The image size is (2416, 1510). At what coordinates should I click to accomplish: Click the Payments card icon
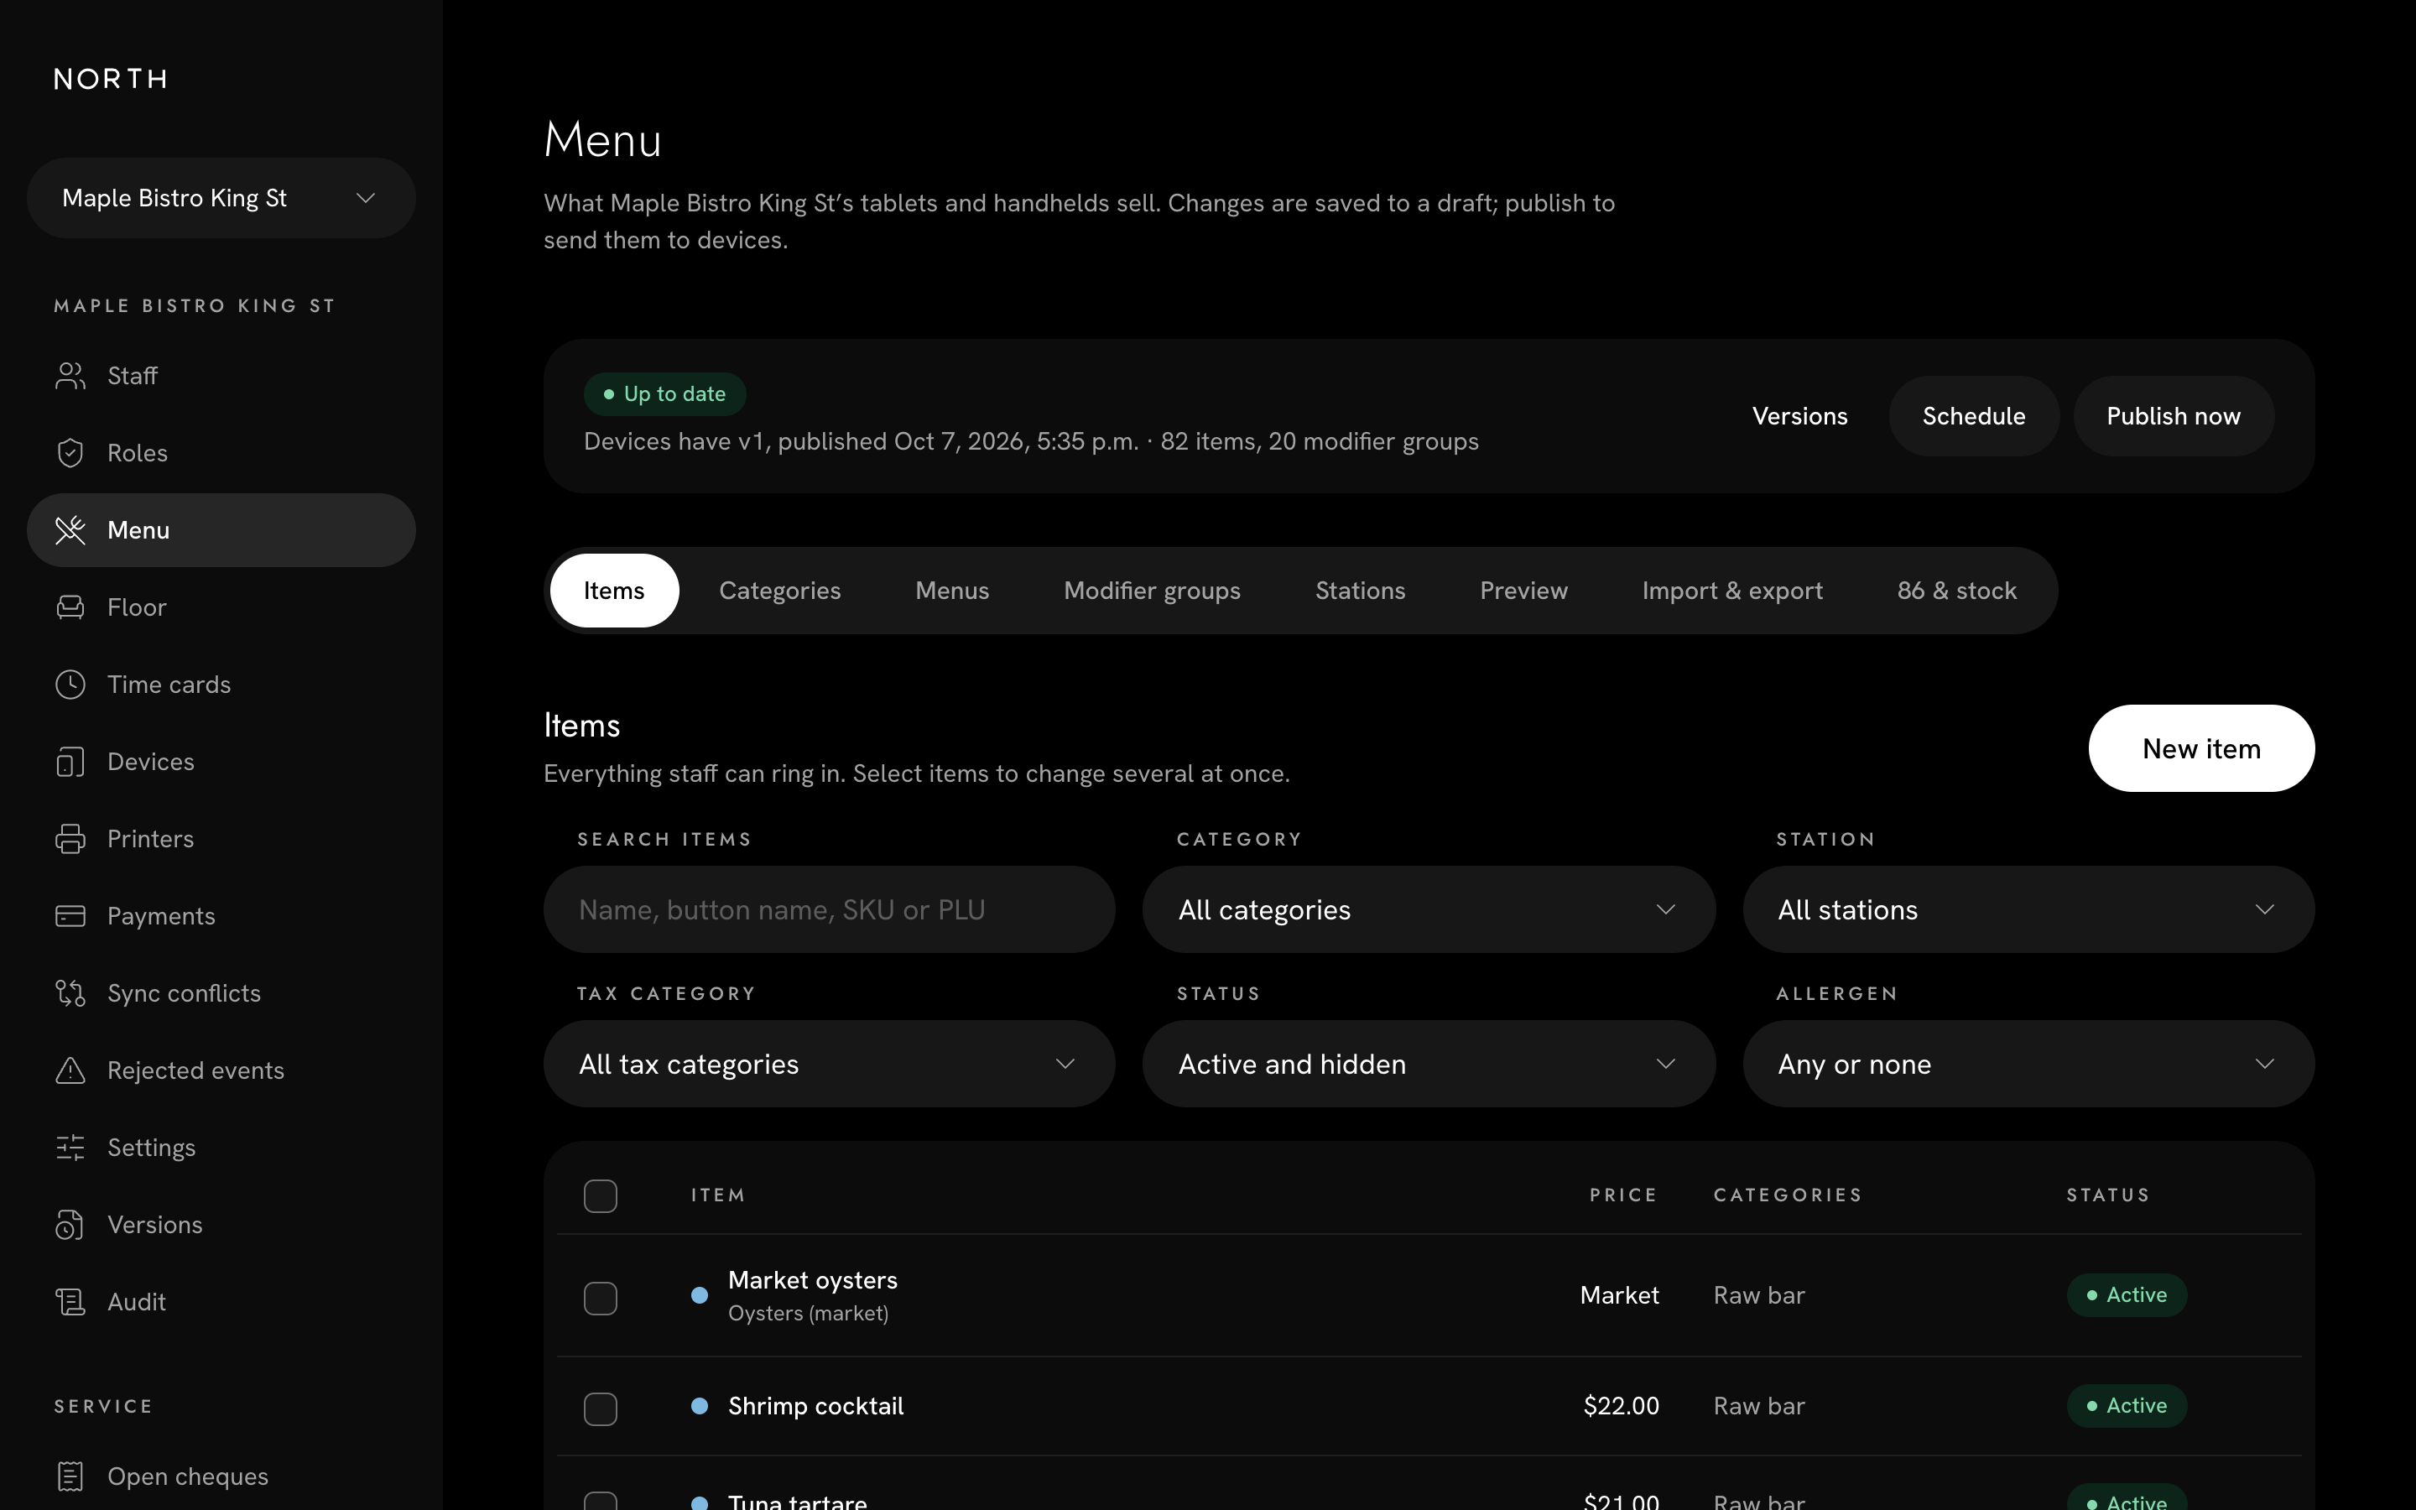point(70,916)
